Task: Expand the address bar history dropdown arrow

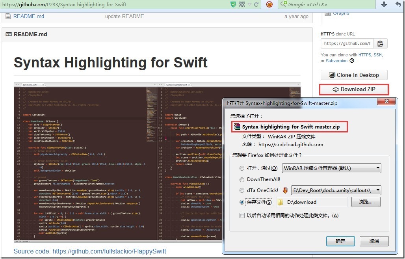Action: pos(249,4)
